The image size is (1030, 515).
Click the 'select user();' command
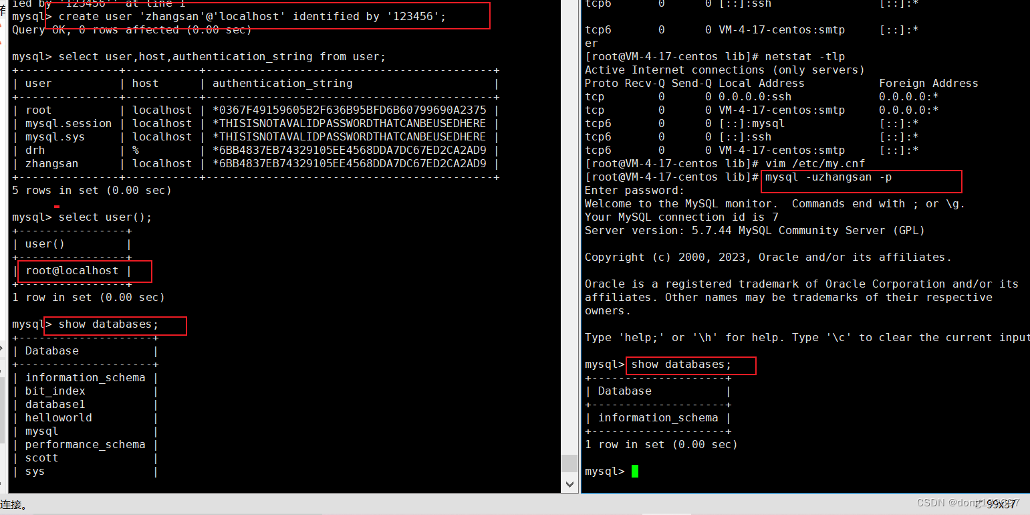click(105, 217)
